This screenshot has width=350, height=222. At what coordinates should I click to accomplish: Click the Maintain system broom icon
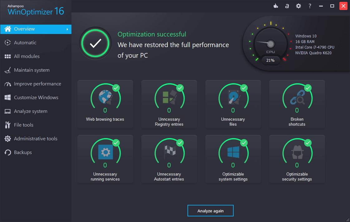(x=7, y=70)
